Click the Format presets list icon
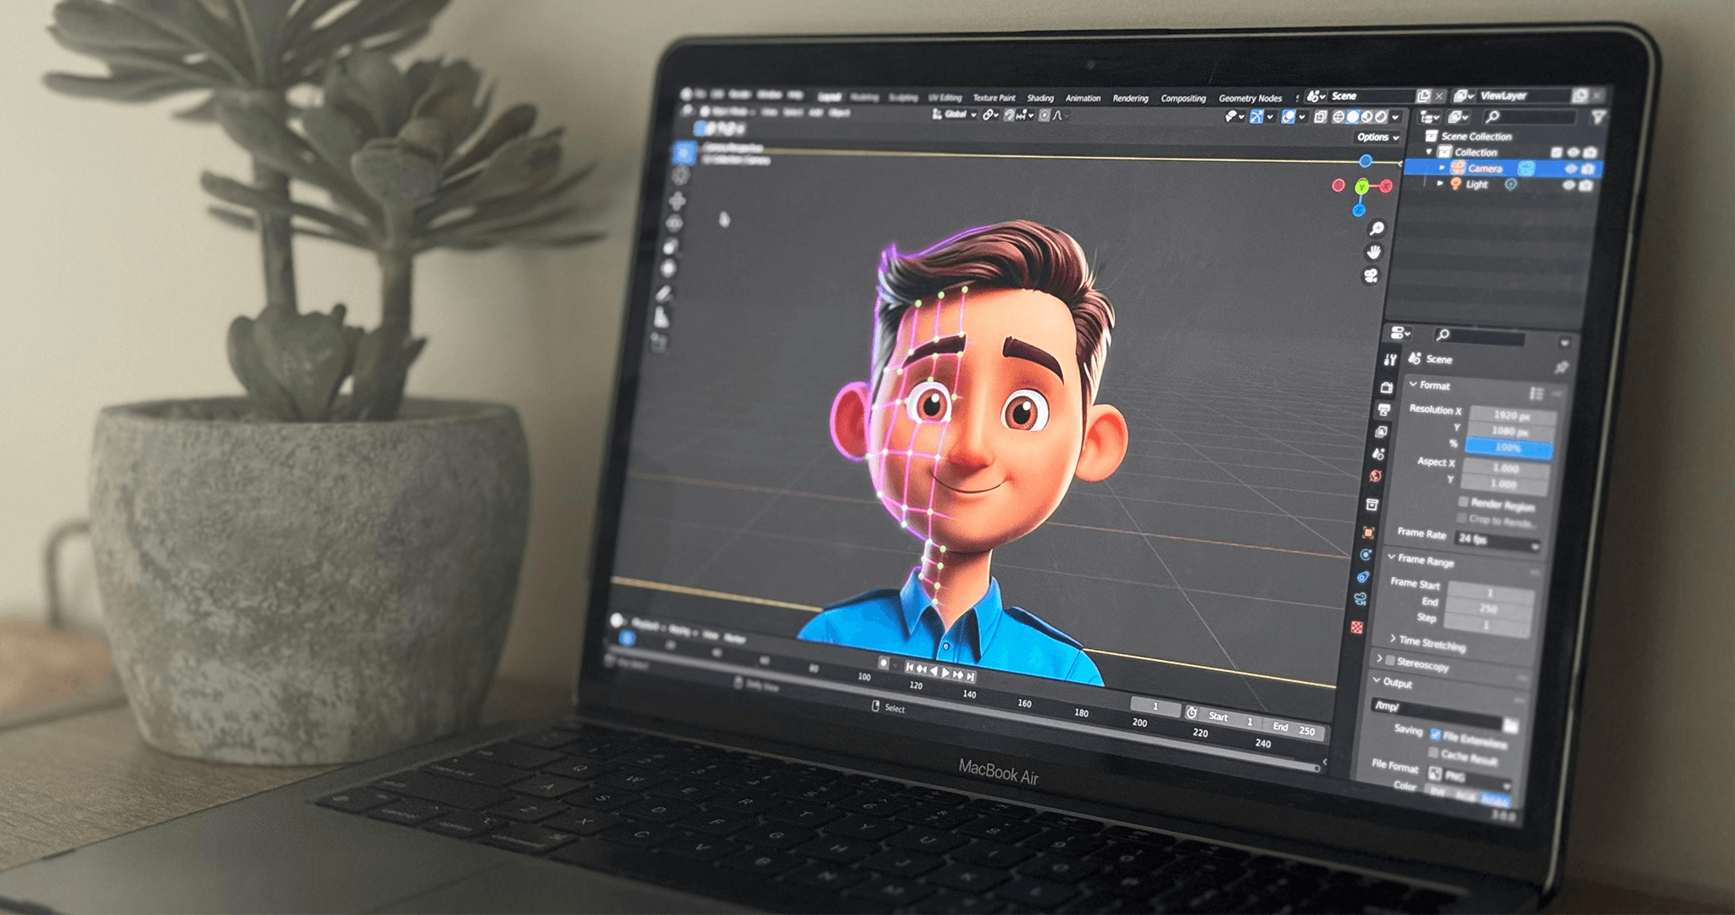 pyautogui.click(x=1536, y=393)
